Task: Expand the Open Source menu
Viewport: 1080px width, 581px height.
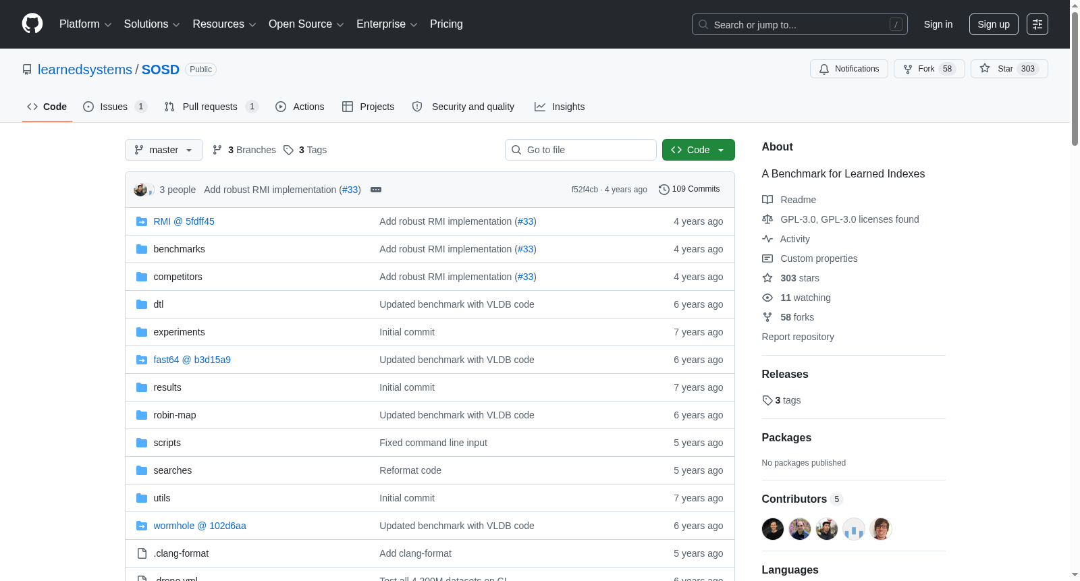Action: click(306, 24)
